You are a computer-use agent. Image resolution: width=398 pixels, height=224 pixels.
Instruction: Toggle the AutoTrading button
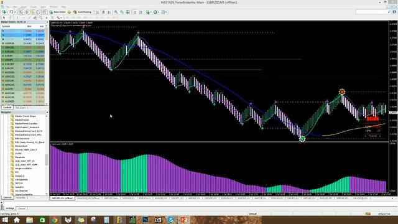click(x=82, y=12)
